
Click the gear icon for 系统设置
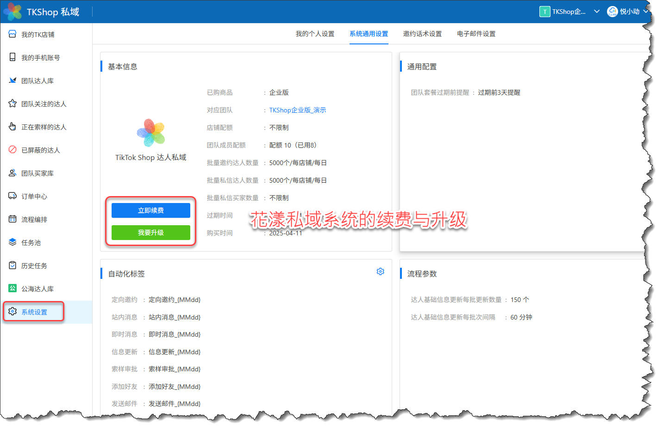(13, 312)
